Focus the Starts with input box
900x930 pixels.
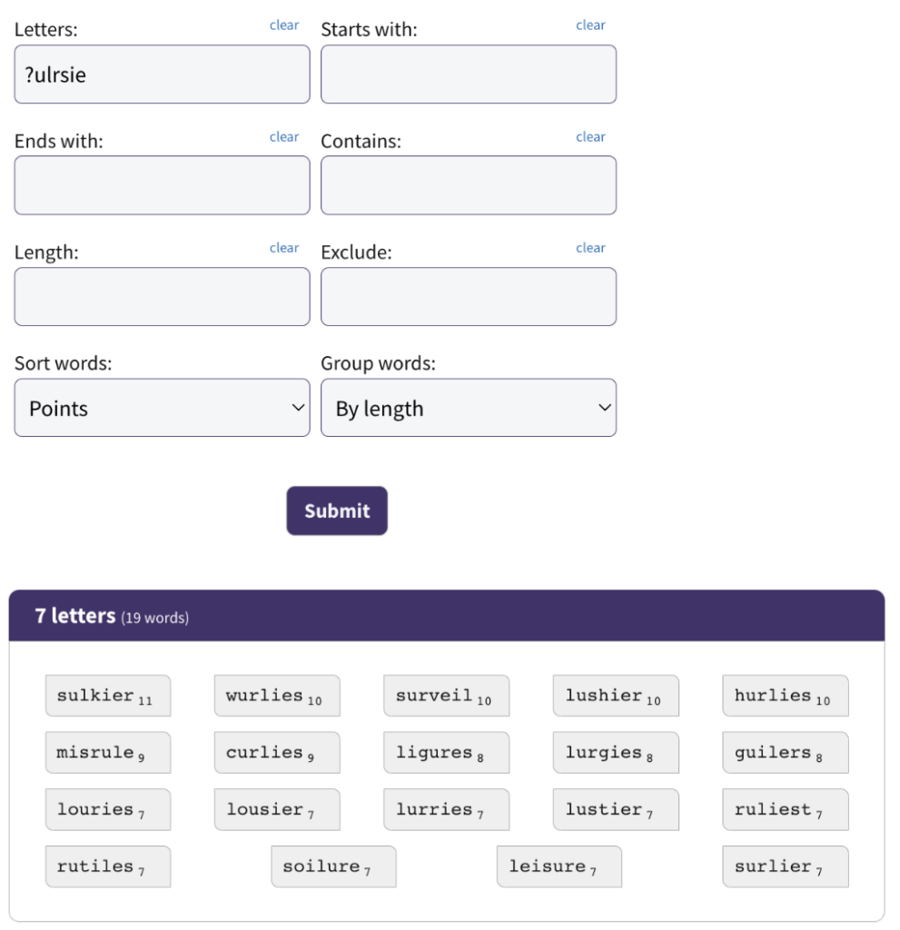[469, 74]
